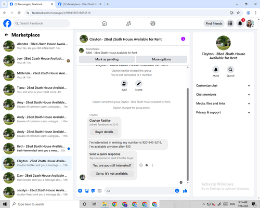Go to Home feed icon
This screenshot has width=260, height=208.
104,23
